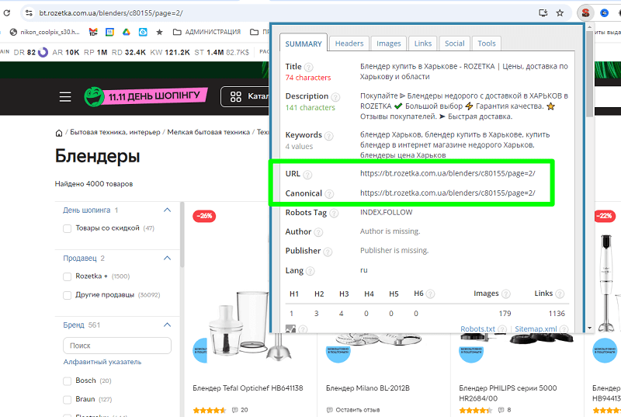The image size is (621, 417).
Task: Open the Robots.txt link
Action: [x=477, y=328]
